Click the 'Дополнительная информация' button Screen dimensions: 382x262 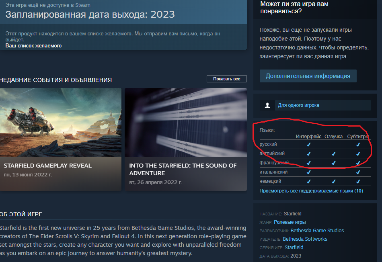[308, 76]
